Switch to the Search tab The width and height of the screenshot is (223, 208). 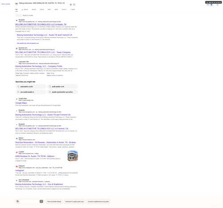tap(25, 9)
